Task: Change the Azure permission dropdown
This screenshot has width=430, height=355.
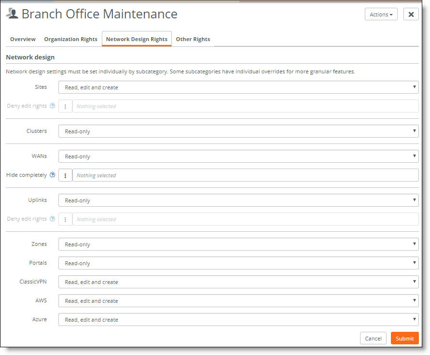Action: click(x=238, y=320)
